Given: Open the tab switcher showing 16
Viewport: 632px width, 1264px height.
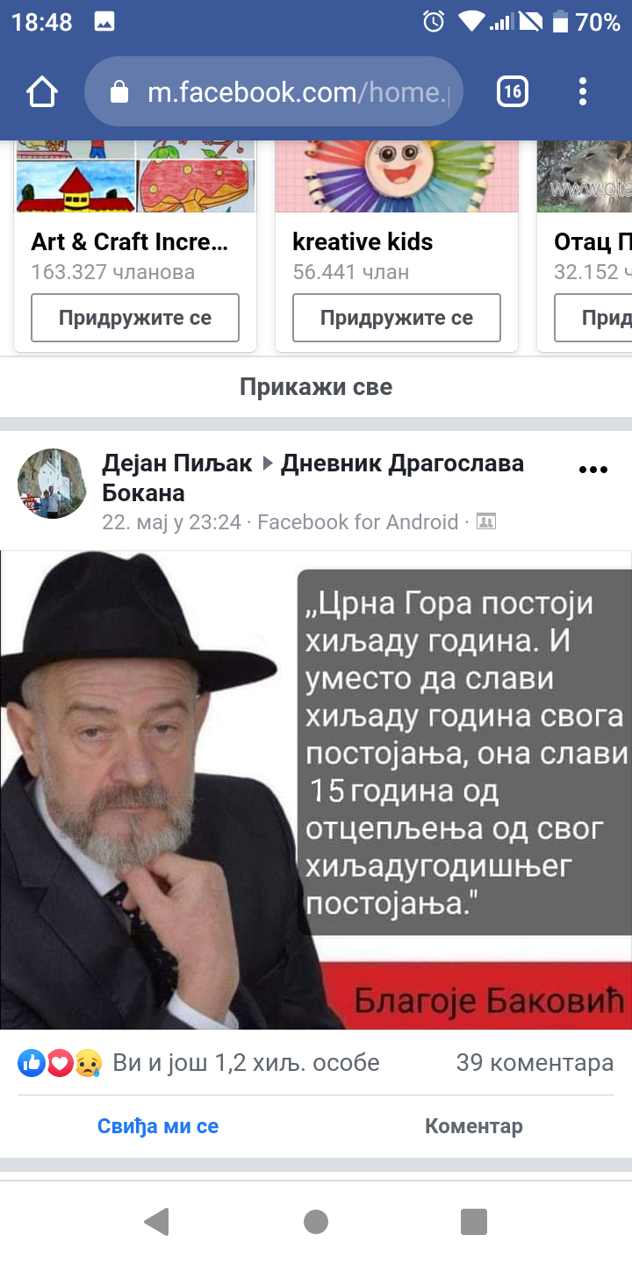Looking at the screenshot, I should coord(513,91).
